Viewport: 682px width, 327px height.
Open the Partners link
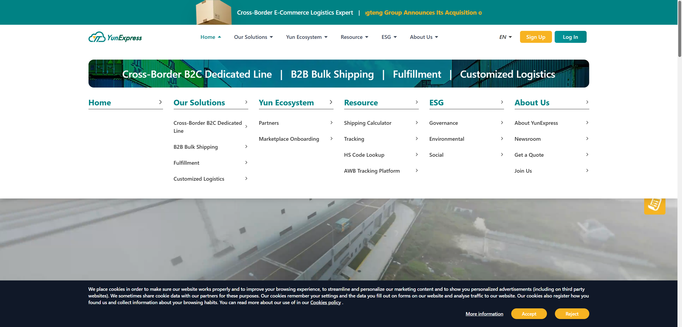tap(269, 123)
